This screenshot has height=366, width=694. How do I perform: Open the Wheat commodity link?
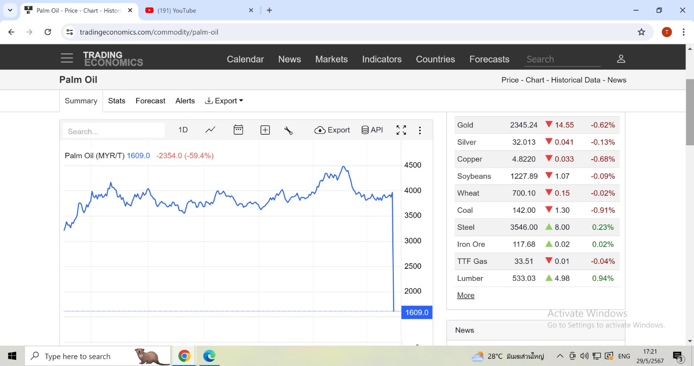click(x=468, y=193)
